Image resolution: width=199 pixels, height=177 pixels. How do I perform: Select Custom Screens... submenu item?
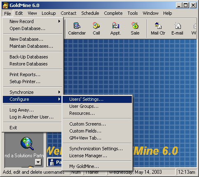(x=97, y=124)
